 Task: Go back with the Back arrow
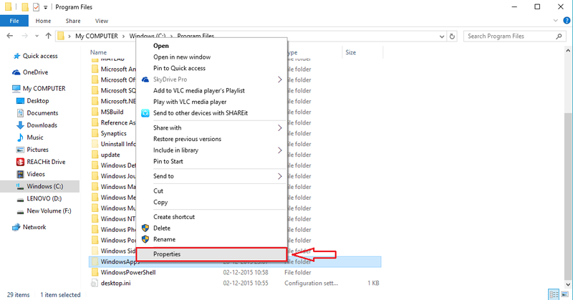[10, 36]
